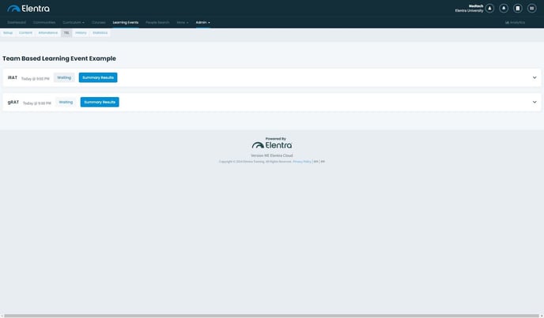Click the Waiting status on iRAT

tap(64, 77)
